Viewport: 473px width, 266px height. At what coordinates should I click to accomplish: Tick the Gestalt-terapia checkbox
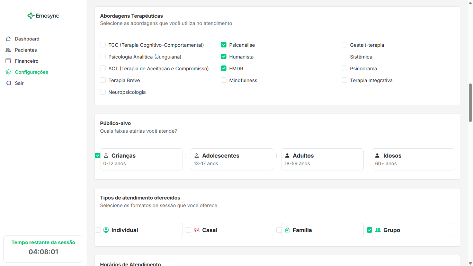(345, 45)
